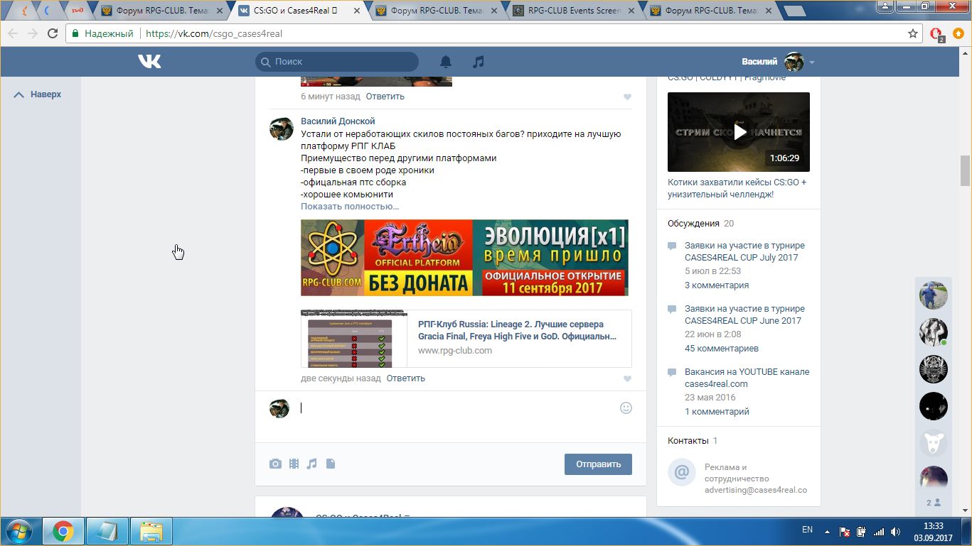This screenshot has width=972, height=546.
Task: Open Котики захватили кейсы video title
Action: point(737,188)
